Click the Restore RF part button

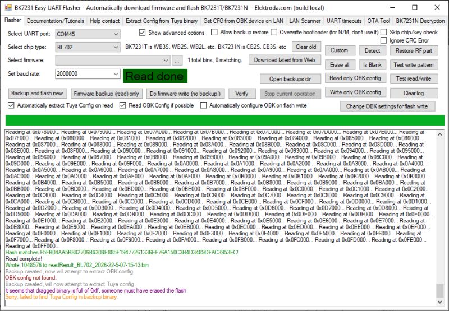(414, 50)
